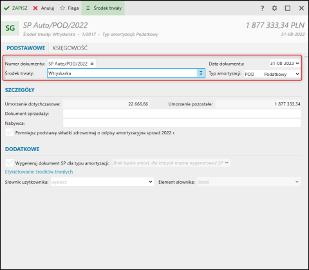Open the Słownik użytkownika dropdown

tap(151, 182)
